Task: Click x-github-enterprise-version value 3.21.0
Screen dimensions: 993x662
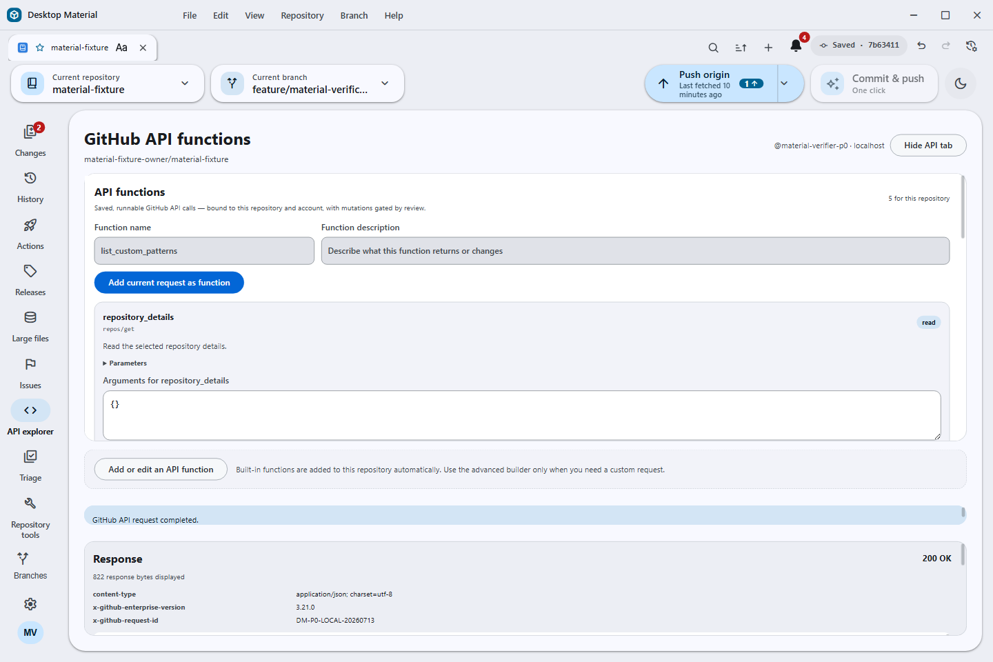Action: 305,608
